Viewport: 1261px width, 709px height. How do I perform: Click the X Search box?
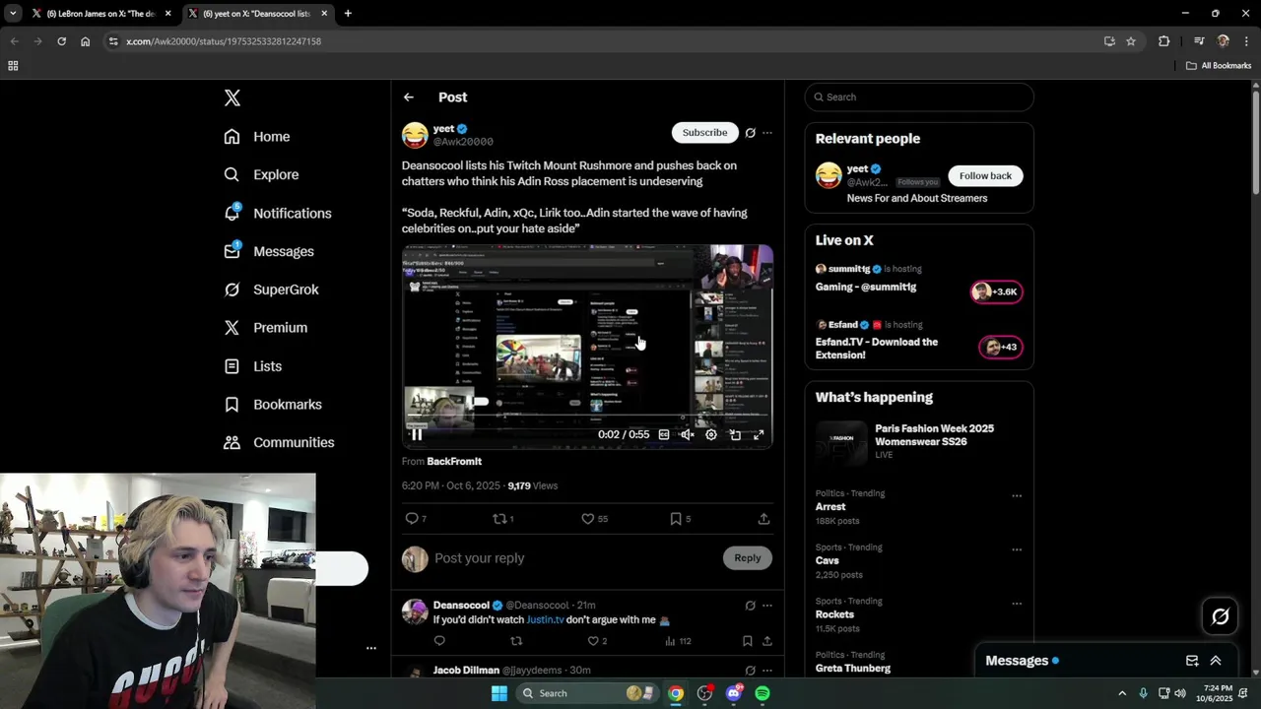coord(919,97)
